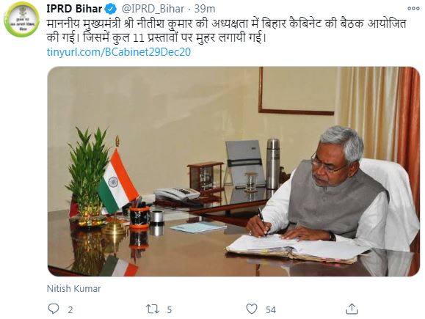Click the IPRD Bihar profile avatar
The image size is (425, 319).
point(21,19)
